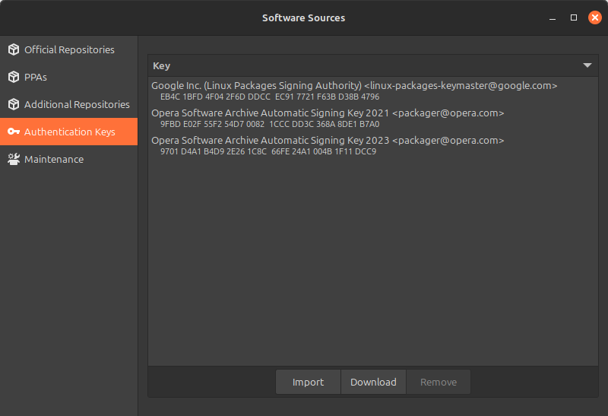Open the Maintenance section
608x416 pixels.
click(x=68, y=159)
